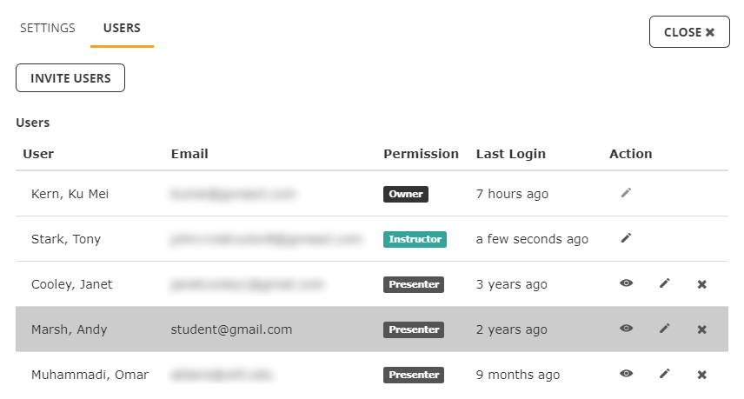
Task: Click the student@gmail.com email address
Action: [231, 329]
